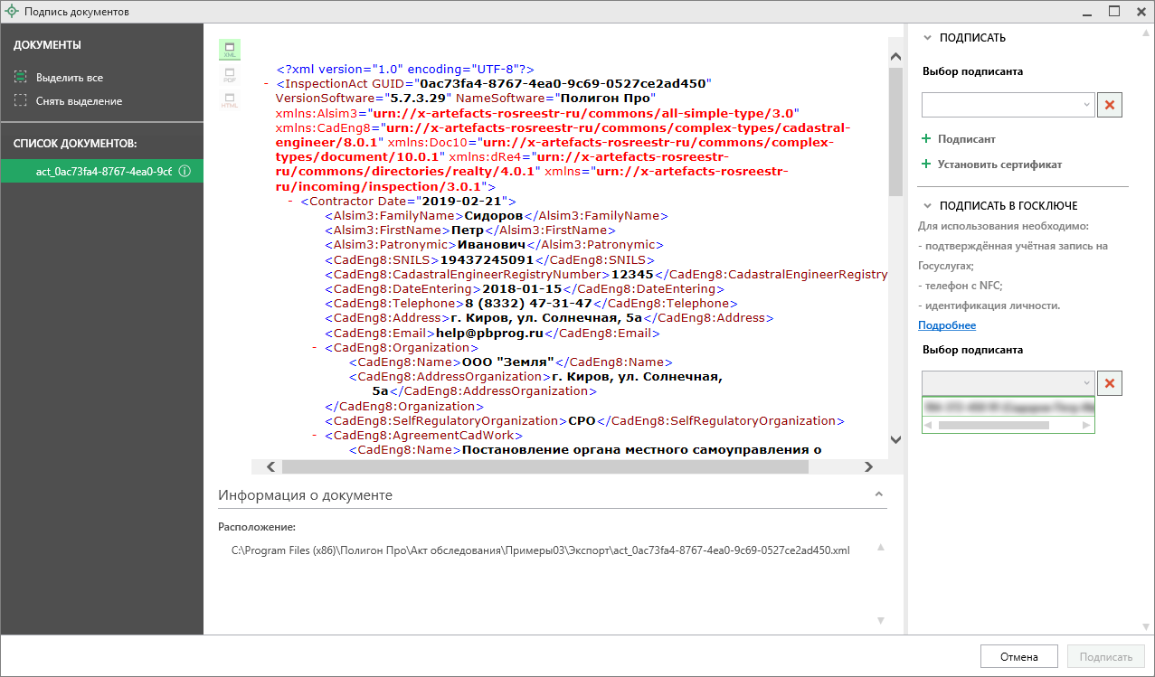Click the info icon beside the listed act document
Viewport: 1155px width, 677px height.
[x=185, y=172]
